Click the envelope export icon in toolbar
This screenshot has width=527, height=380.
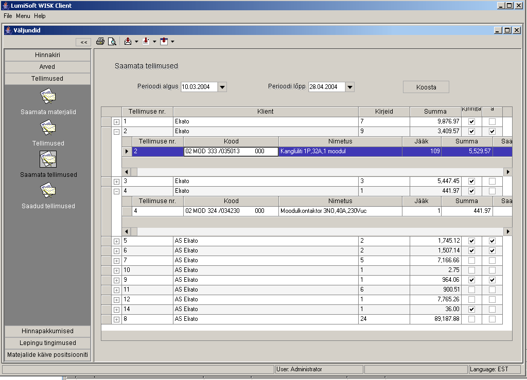128,42
